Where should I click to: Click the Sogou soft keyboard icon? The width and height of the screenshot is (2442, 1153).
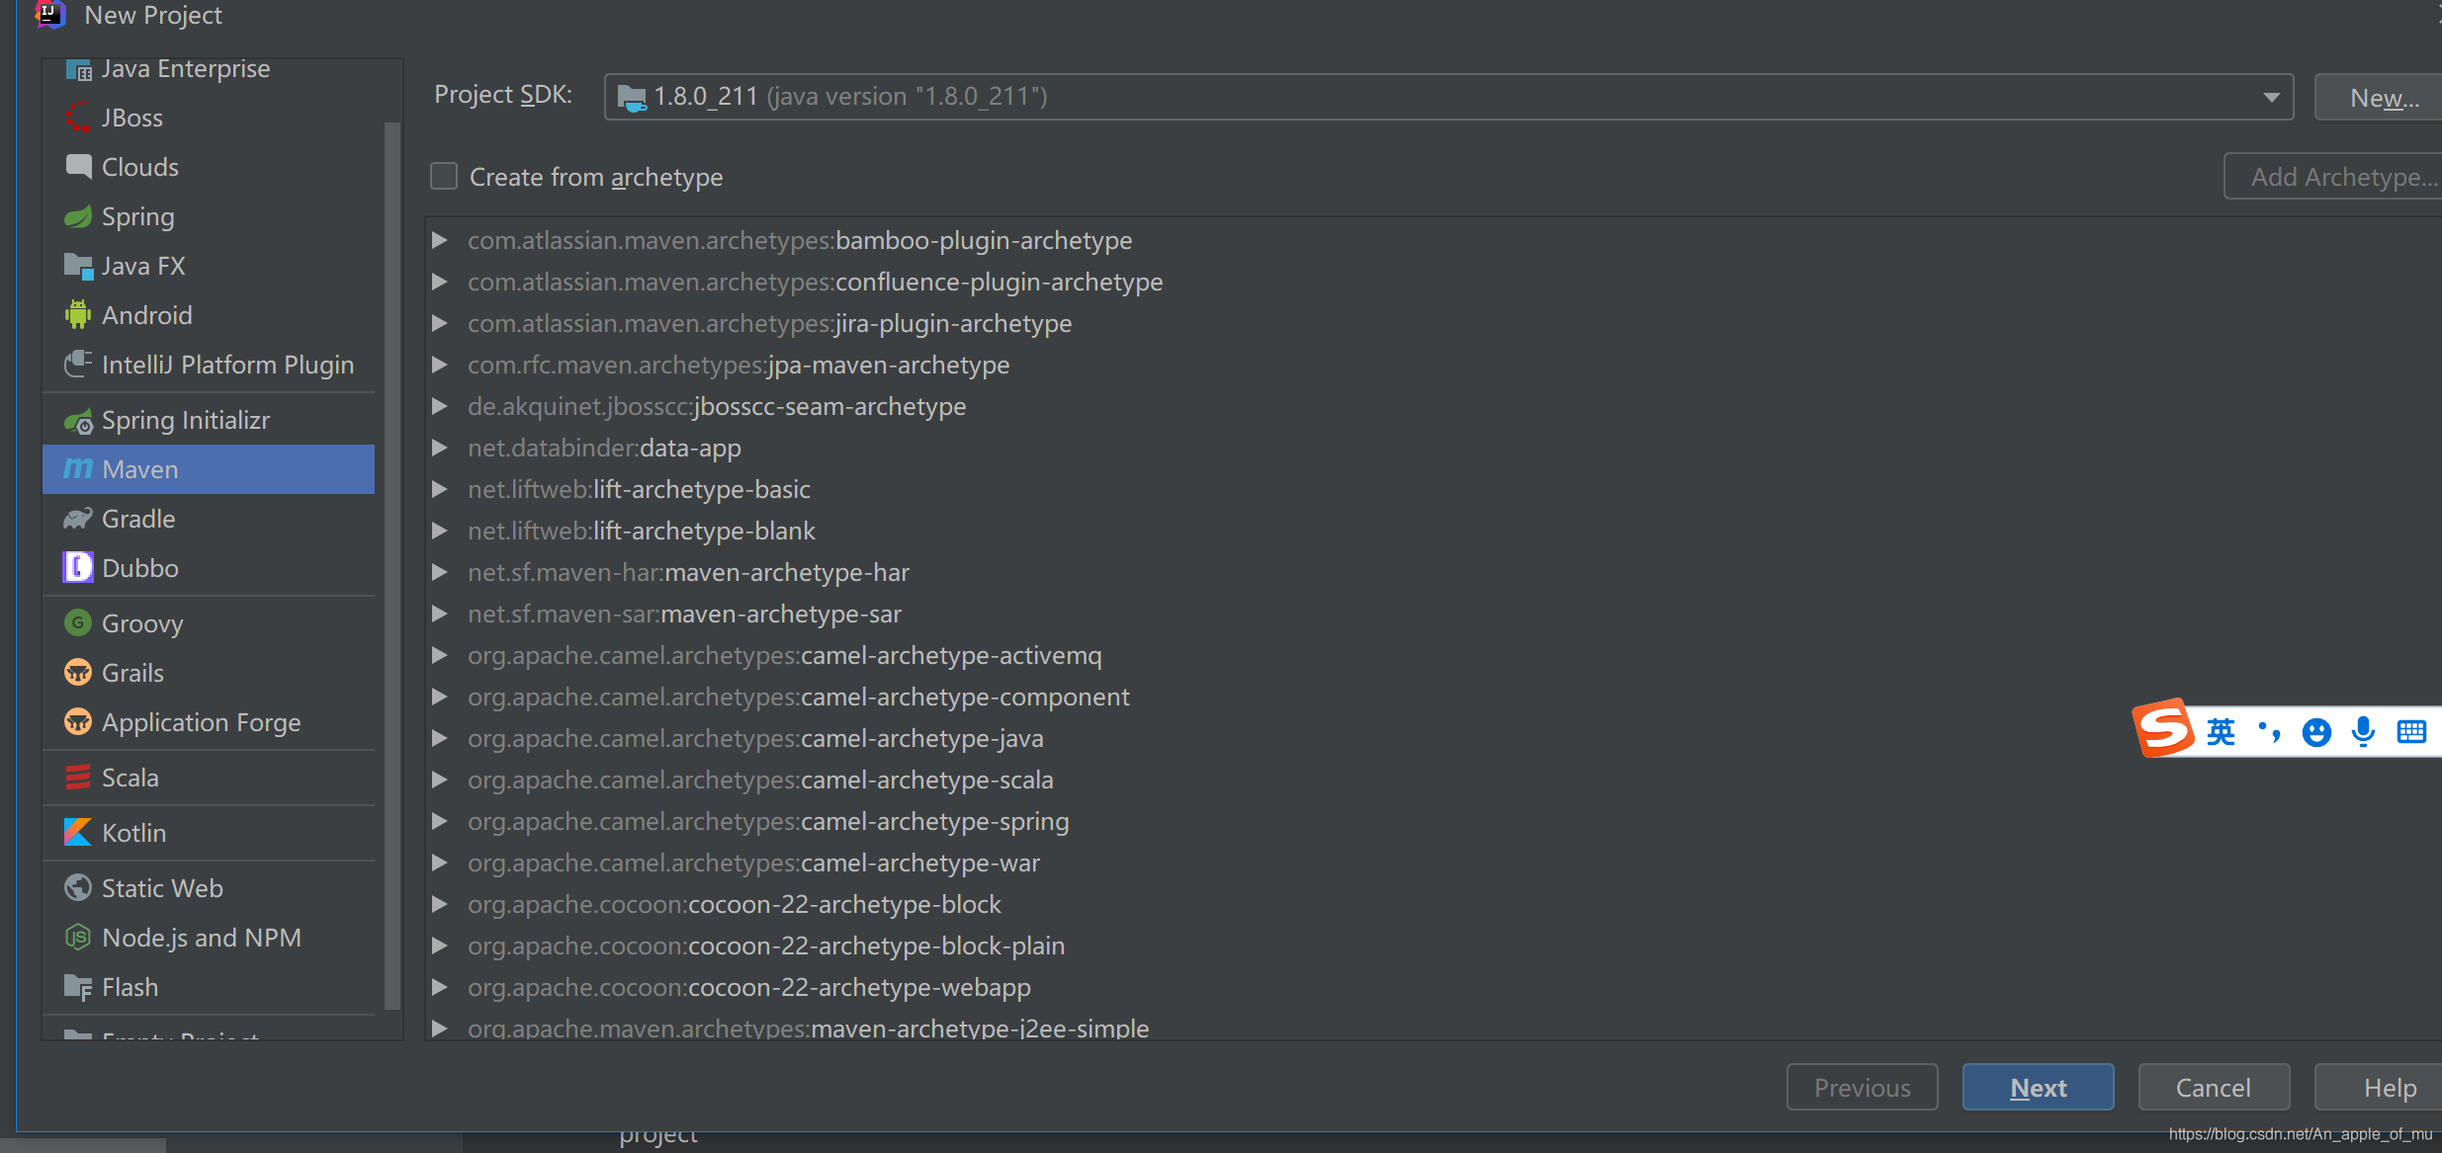2411,732
